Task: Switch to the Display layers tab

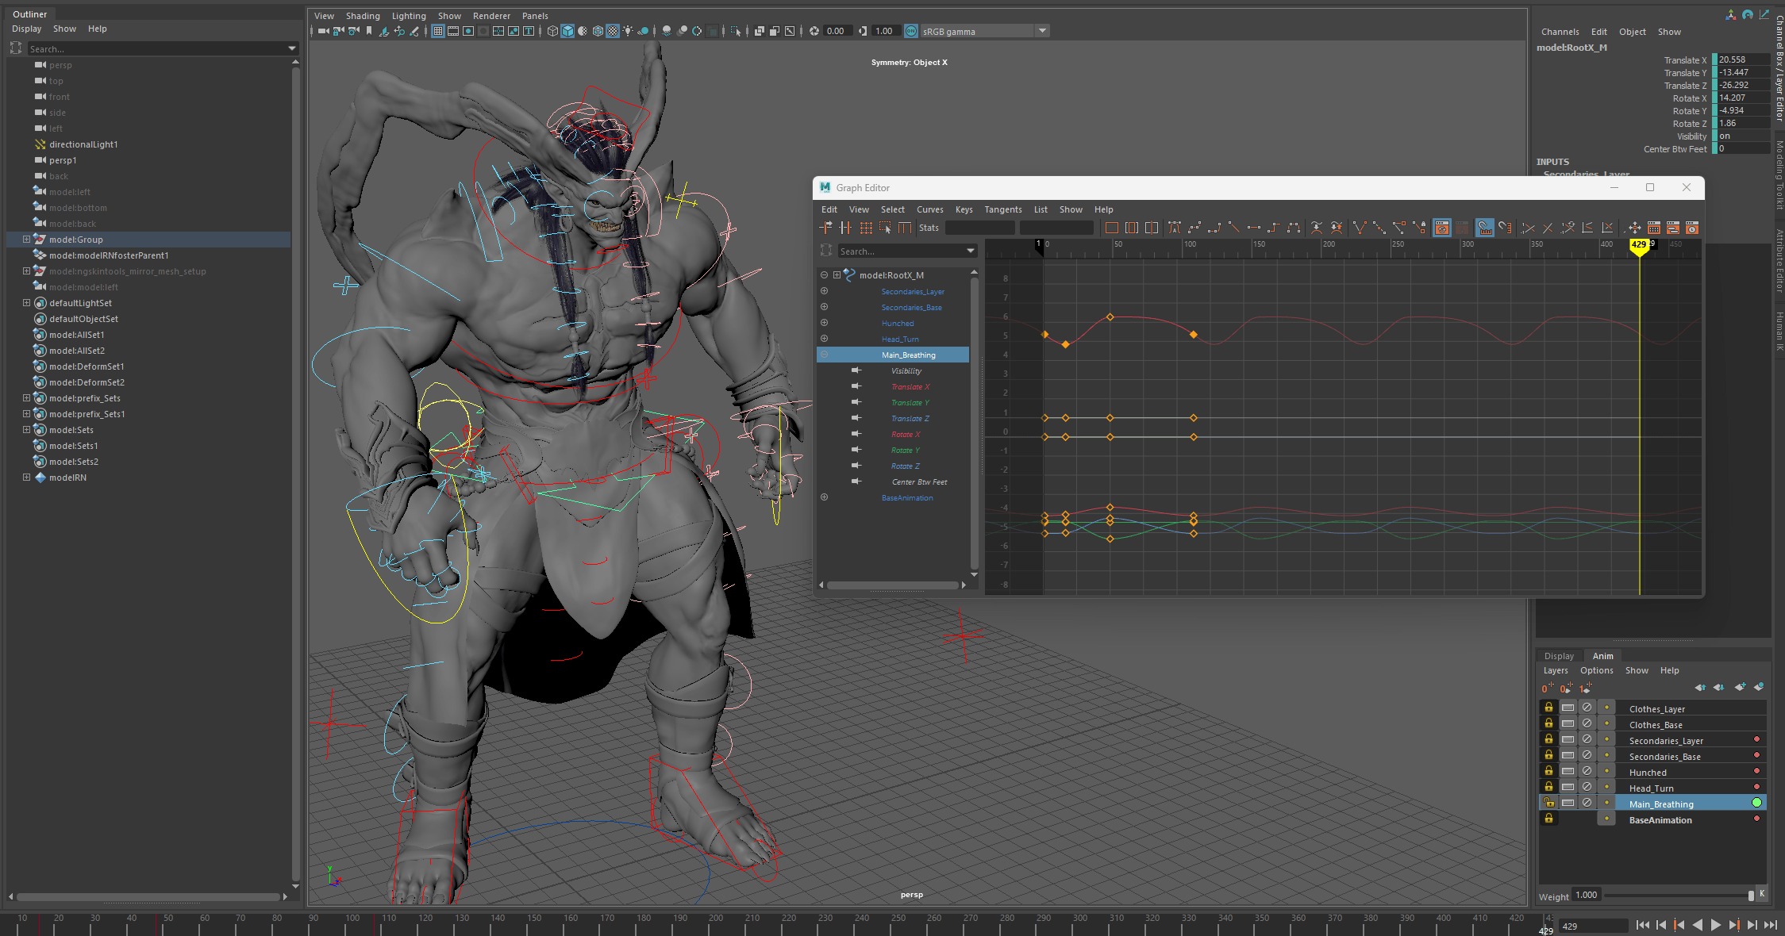Action: coord(1558,656)
